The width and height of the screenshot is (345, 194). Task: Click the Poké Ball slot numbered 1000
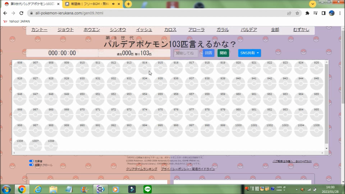pyautogui.click(x=238, y=130)
